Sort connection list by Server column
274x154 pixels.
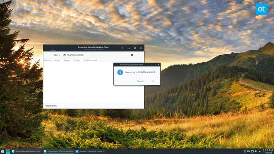tap(67, 60)
